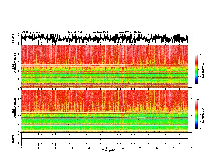Click the ch.1 spectrogram '8' frequency tick
The height and width of the screenshot is (166, 215).
pyautogui.click(x=19, y=54)
